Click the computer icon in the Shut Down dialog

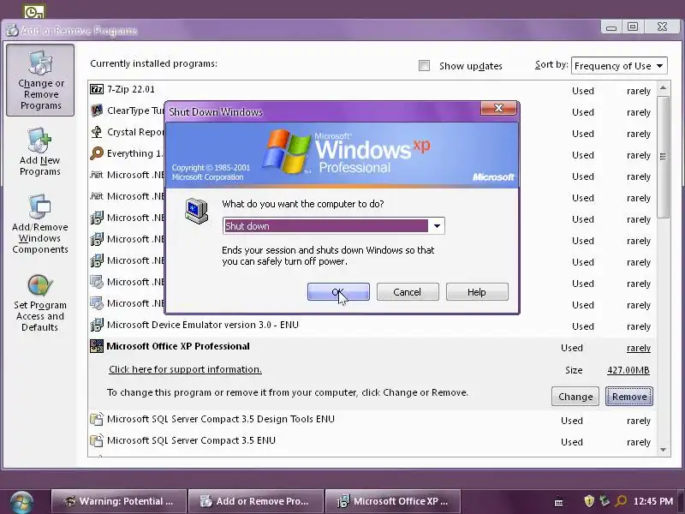pyautogui.click(x=197, y=211)
